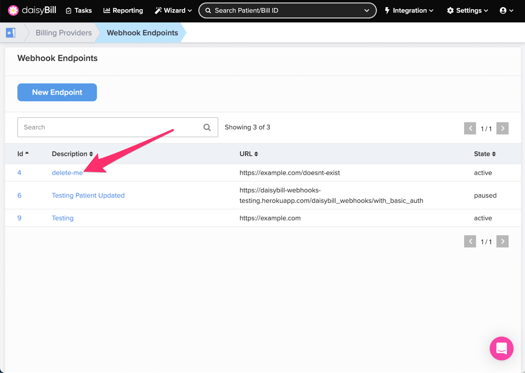Viewport: 525px width, 373px height.
Task: Open the Settings dropdown menu
Action: click(x=467, y=10)
